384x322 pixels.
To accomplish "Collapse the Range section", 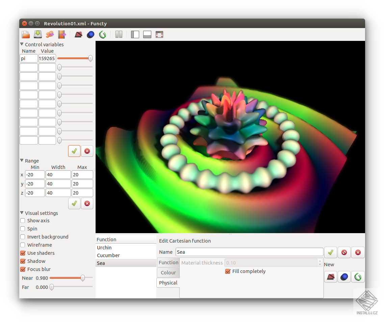I will tap(22, 161).
